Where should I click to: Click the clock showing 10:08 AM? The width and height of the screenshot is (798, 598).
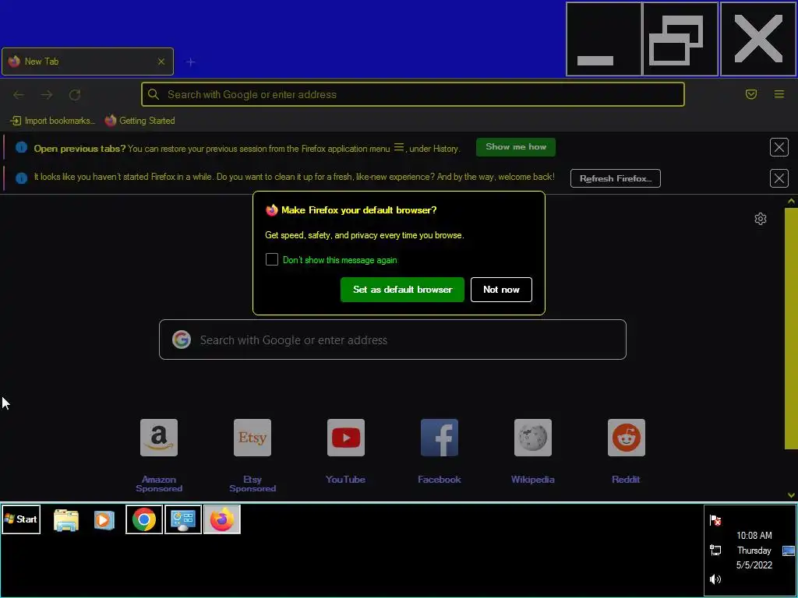[x=754, y=536]
